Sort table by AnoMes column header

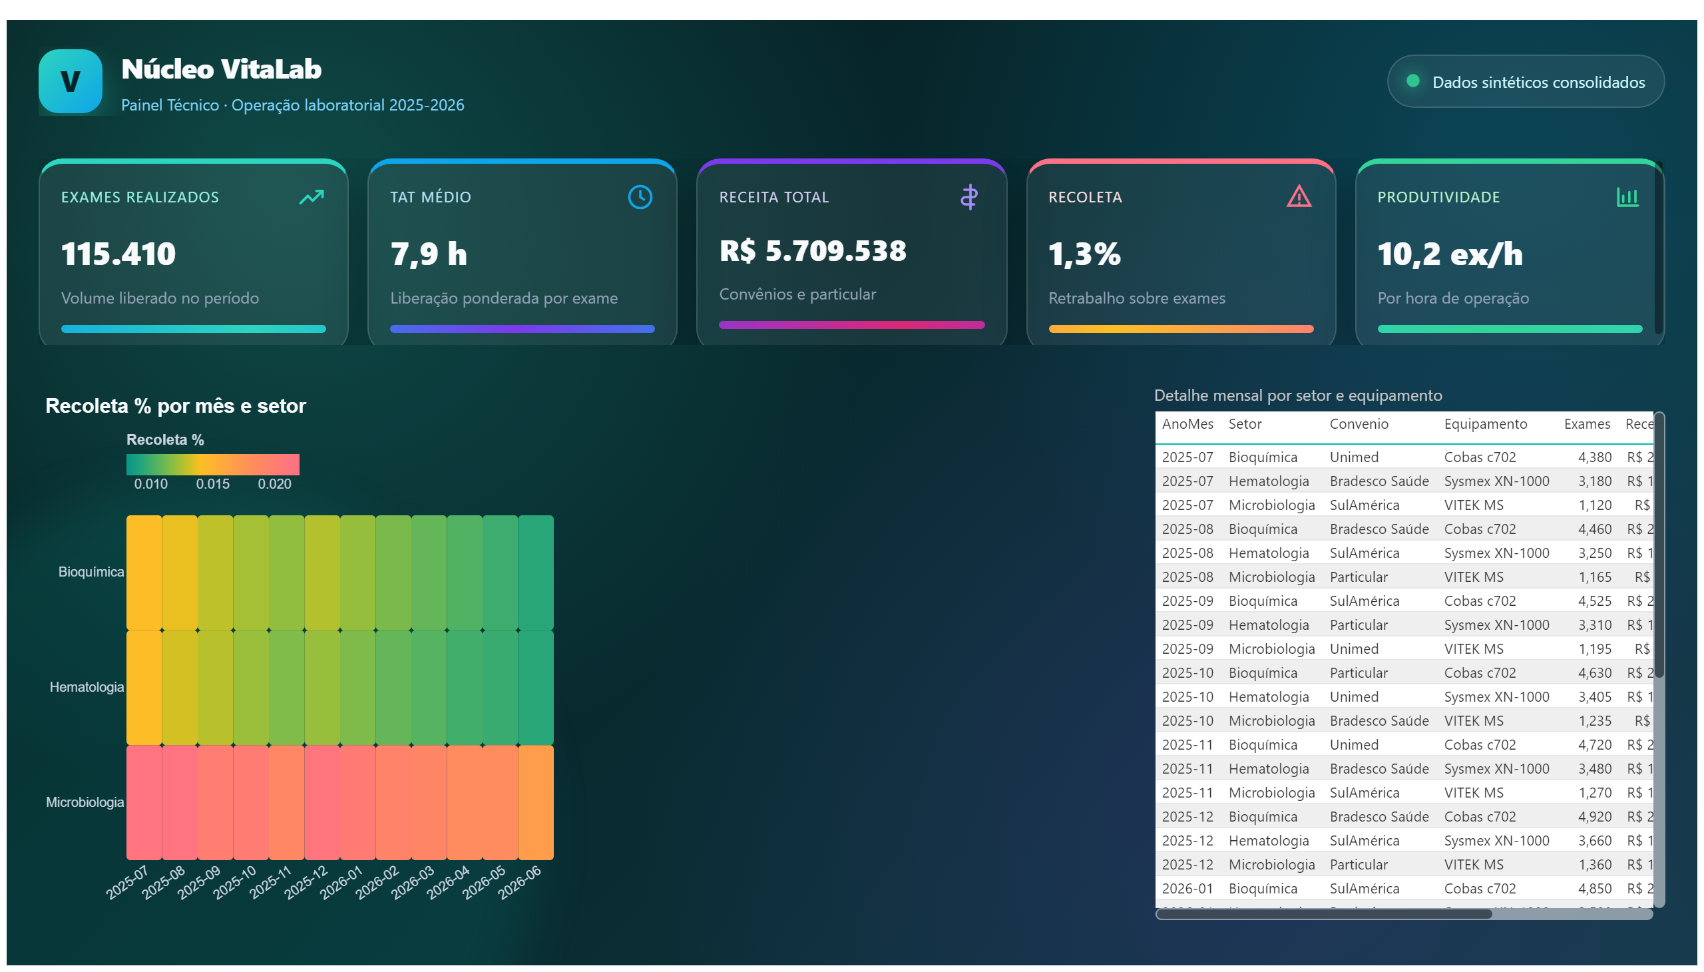click(1187, 424)
